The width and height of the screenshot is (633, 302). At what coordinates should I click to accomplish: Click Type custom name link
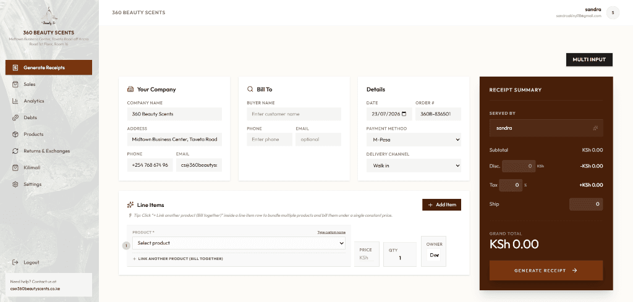(331, 232)
